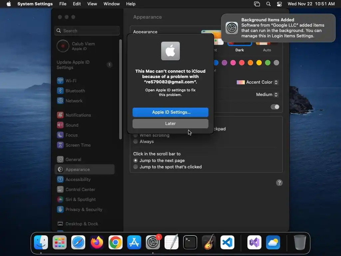Open Focus moon icon in sidebar
This screenshot has height=256, width=341.
pos(60,135)
